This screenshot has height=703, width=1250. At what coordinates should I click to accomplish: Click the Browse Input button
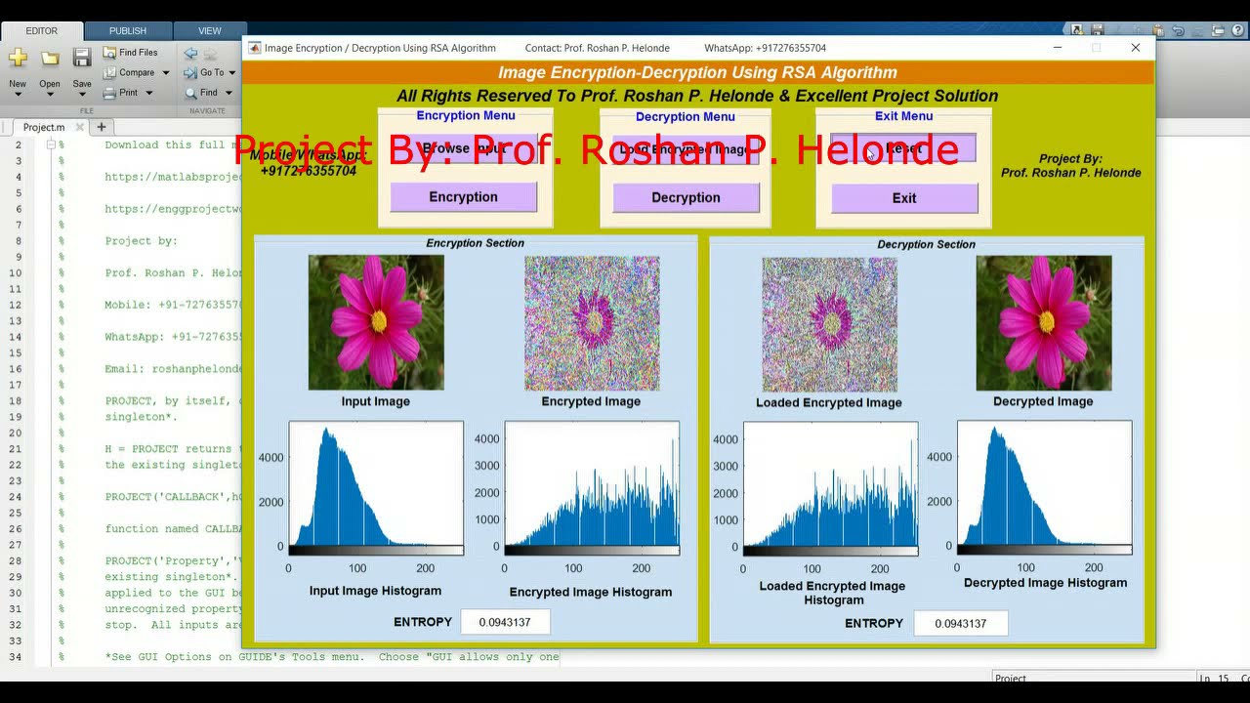(464, 148)
